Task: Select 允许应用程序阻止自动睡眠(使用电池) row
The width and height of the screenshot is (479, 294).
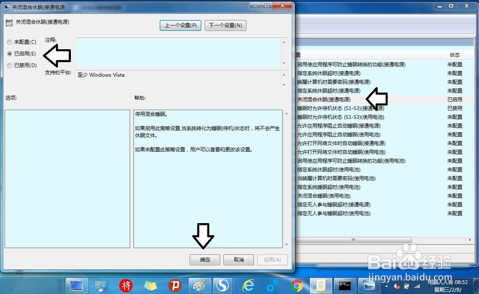Action: click(339, 135)
